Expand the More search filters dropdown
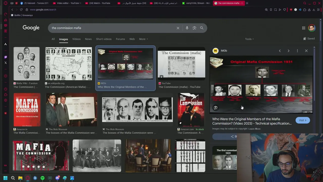 [x=143, y=39]
